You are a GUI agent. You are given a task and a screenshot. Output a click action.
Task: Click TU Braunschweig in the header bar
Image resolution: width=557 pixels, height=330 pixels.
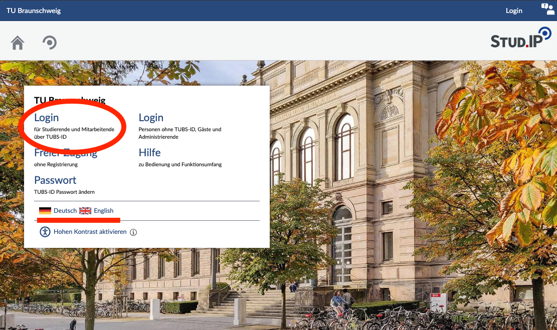pyautogui.click(x=34, y=11)
